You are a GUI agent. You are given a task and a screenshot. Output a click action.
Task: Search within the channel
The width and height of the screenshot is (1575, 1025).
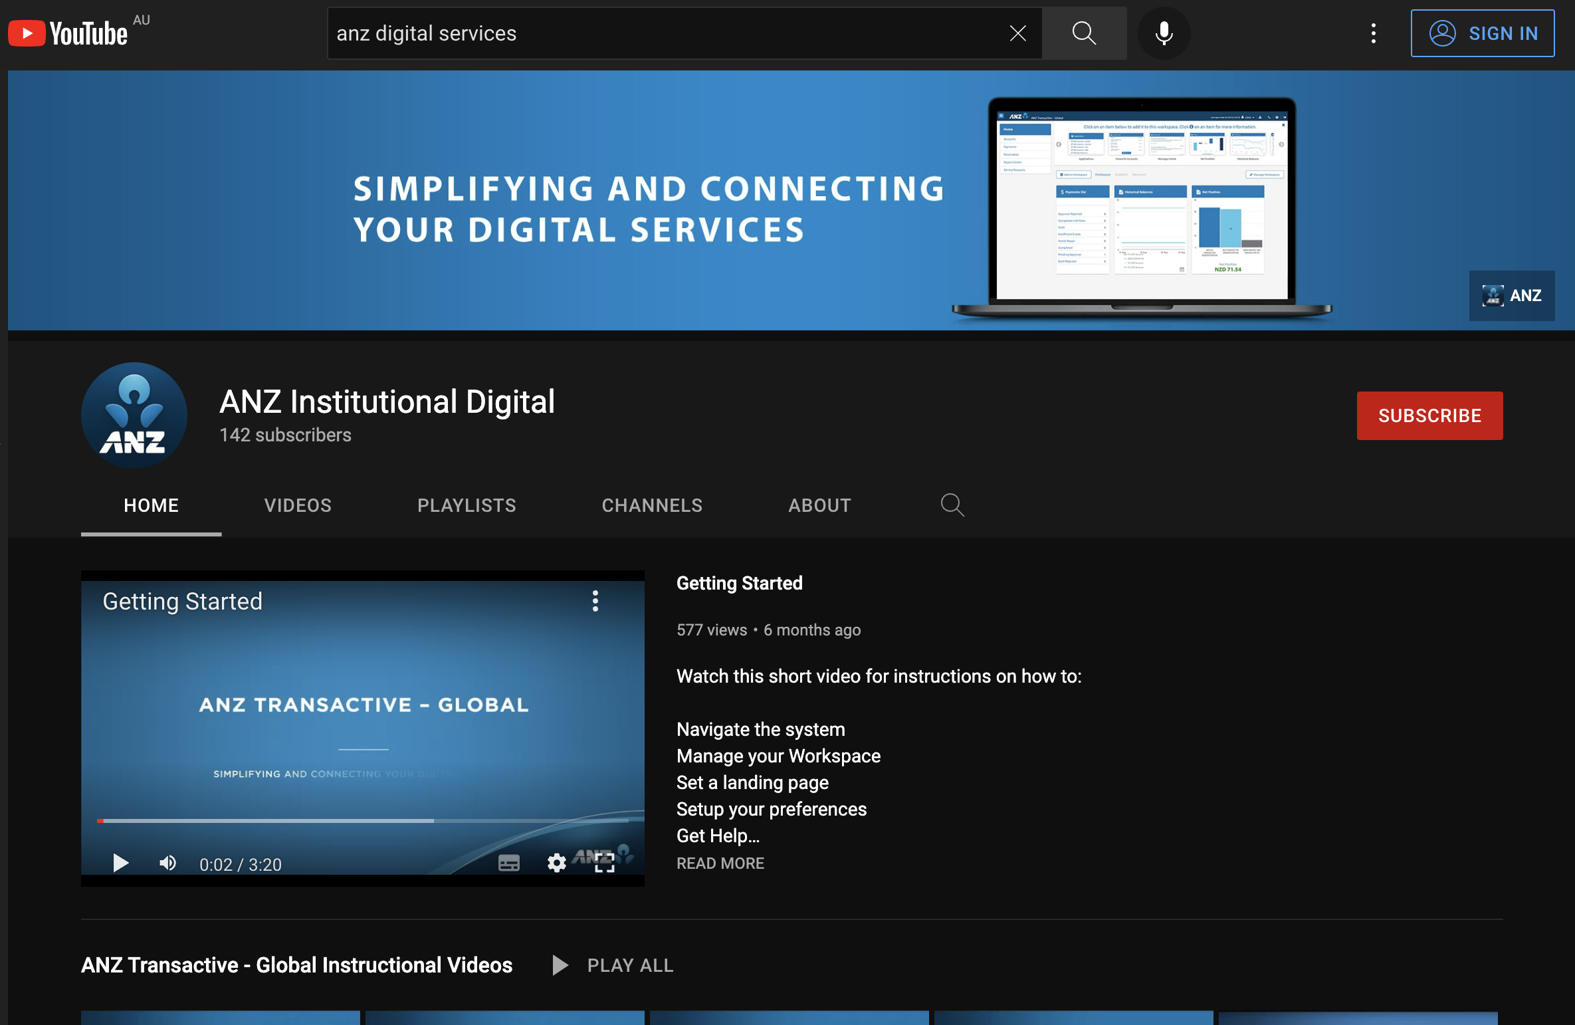pyautogui.click(x=952, y=505)
